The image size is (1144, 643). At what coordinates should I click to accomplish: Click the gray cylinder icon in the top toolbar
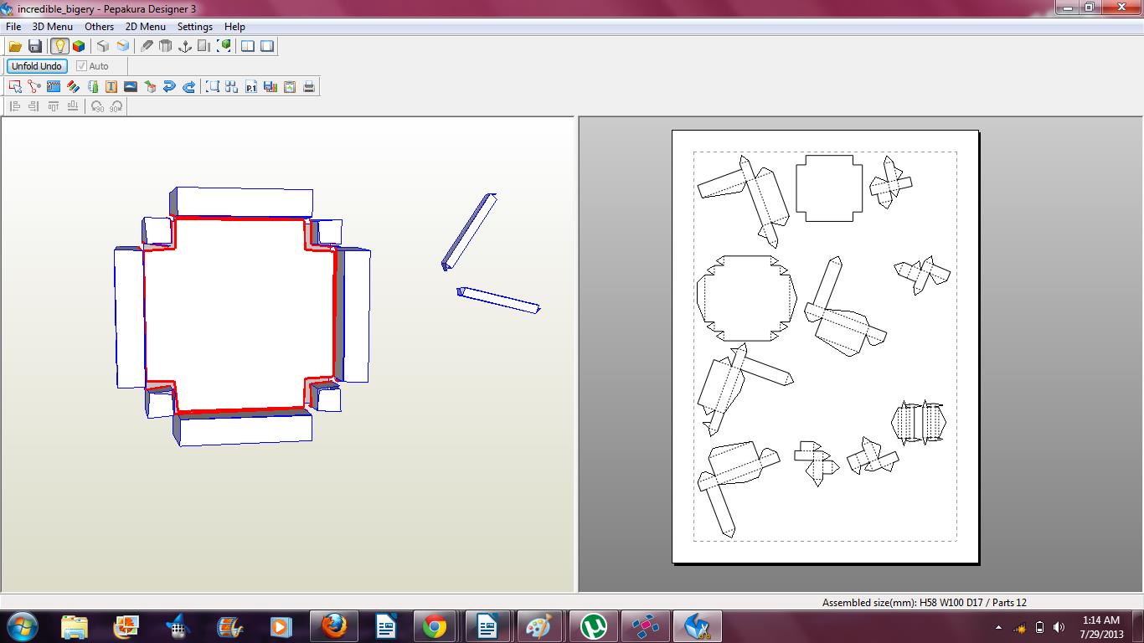(x=166, y=46)
